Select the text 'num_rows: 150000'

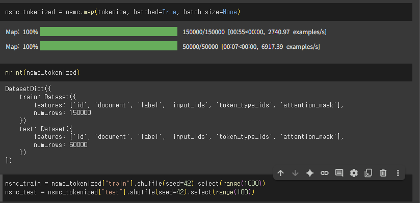coord(62,113)
